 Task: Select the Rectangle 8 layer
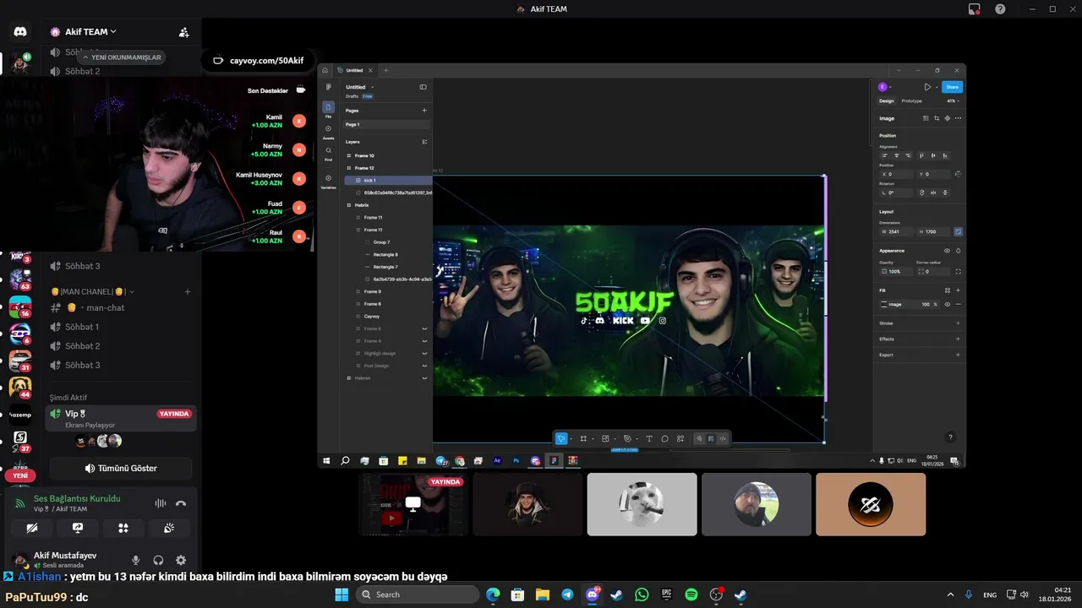tap(387, 254)
